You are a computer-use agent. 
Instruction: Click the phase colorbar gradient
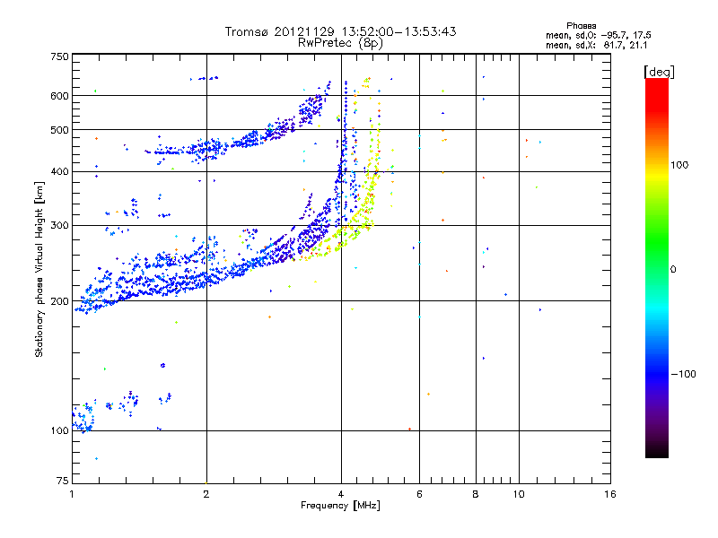click(657, 267)
